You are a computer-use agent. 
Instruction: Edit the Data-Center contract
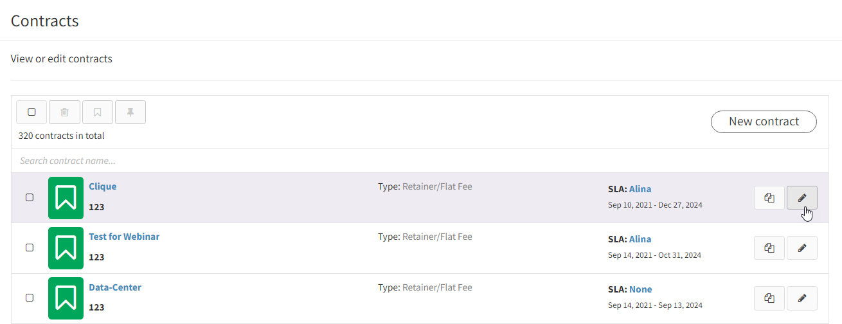point(802,298)
